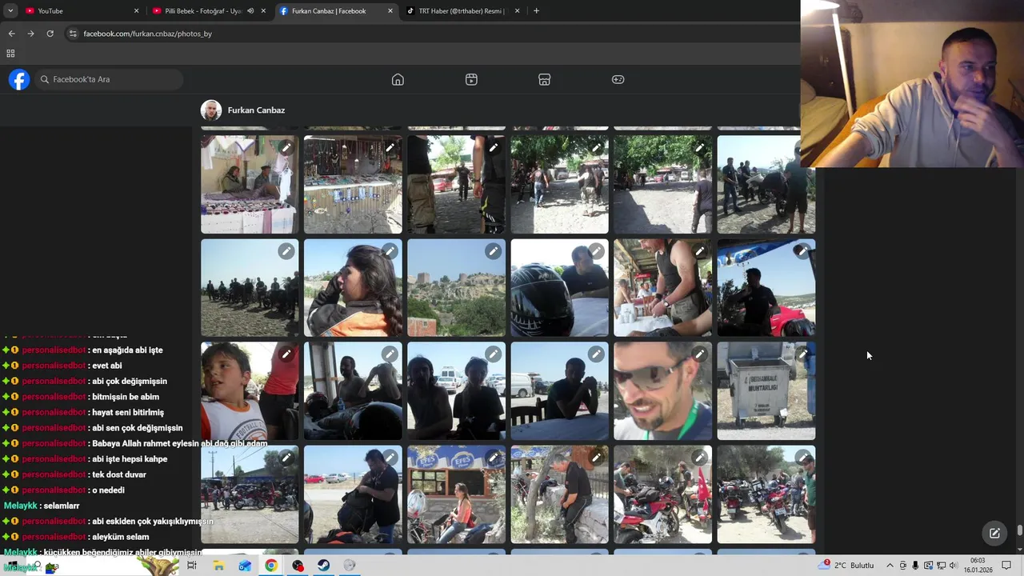Screen dimensions: 1024x576
Task: Click the site information icon in address bar
Action: [73, 34]
